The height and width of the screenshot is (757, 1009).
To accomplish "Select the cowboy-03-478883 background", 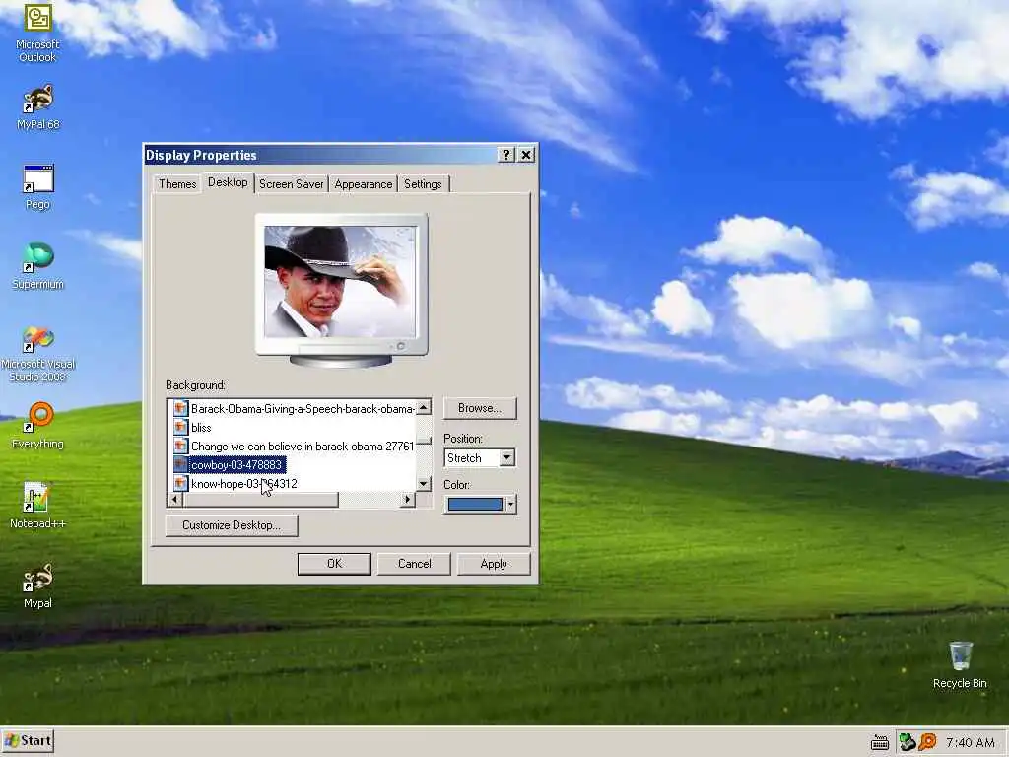I will click(x=236, y=465).
